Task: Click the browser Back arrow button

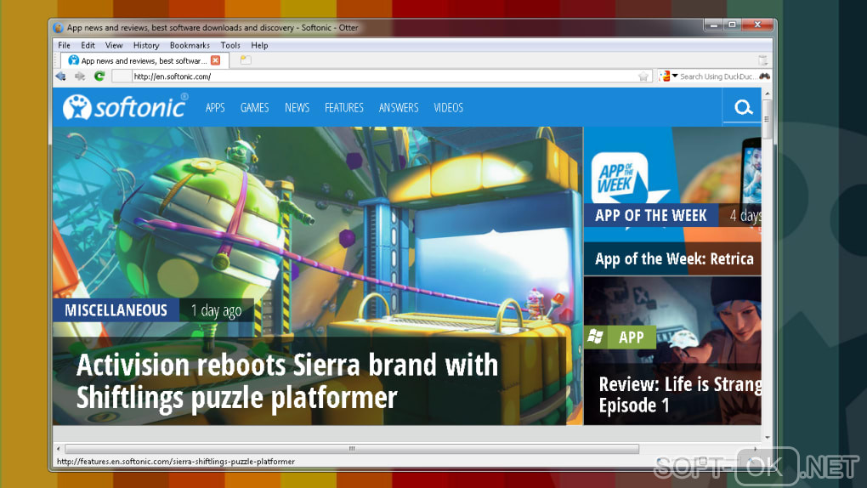Action: click(x=60, y=77)
